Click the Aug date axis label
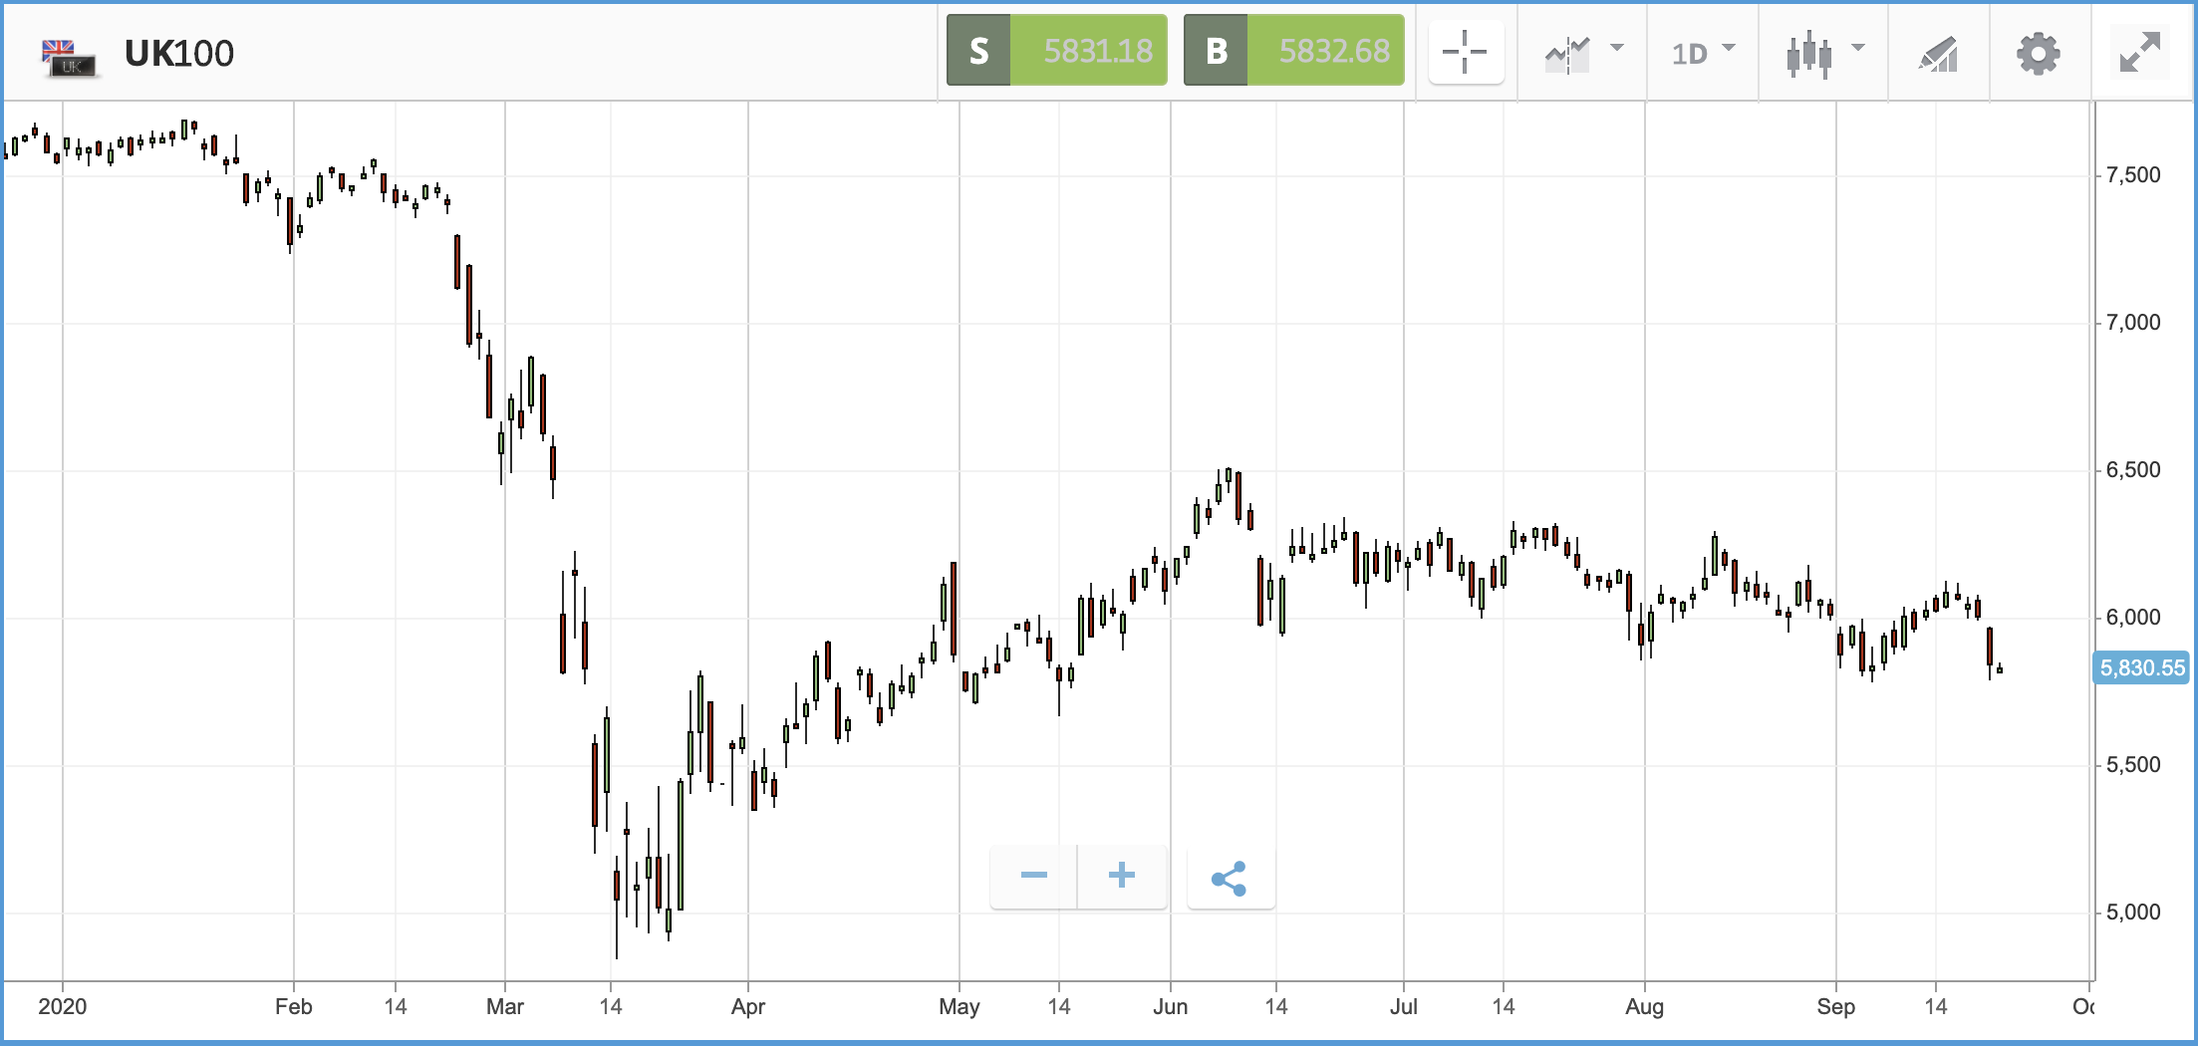 coord(1645,1007)
